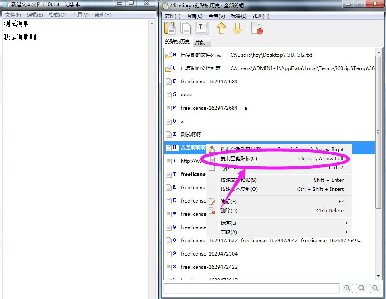Open the 查看(V) menu in Clipdiary
The width and height of the screenshot is (386, 299).
(216, 16)
